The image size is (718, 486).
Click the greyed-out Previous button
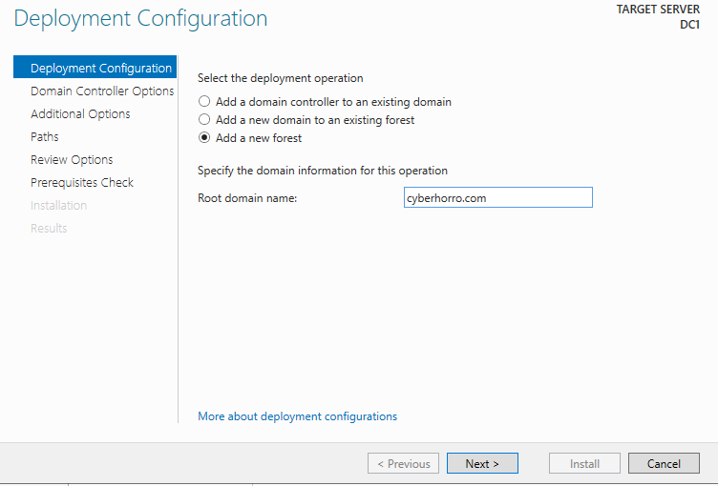[403, 464]
